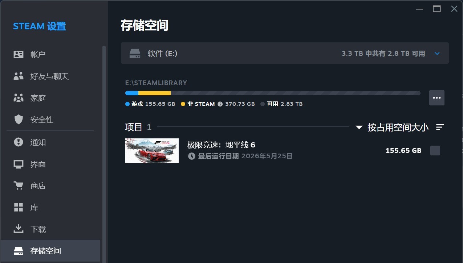Open the 好友与聊天 settings page
Screen dimensions: 463x263
pos(50,76)
